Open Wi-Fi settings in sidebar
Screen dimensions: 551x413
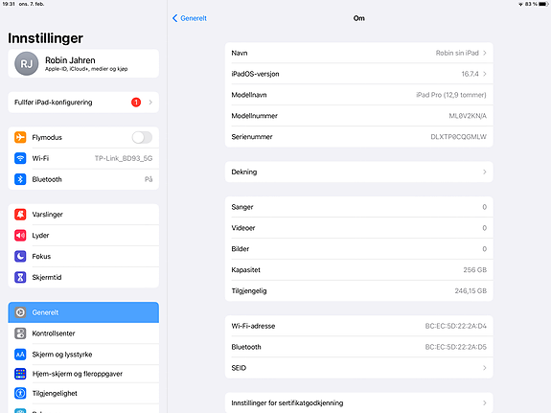click(83, 158)
